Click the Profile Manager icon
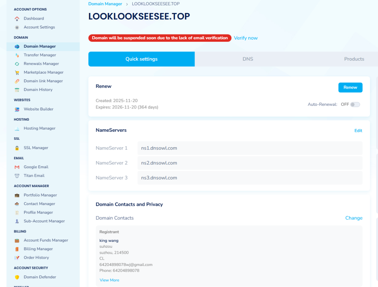 (17, 212)
